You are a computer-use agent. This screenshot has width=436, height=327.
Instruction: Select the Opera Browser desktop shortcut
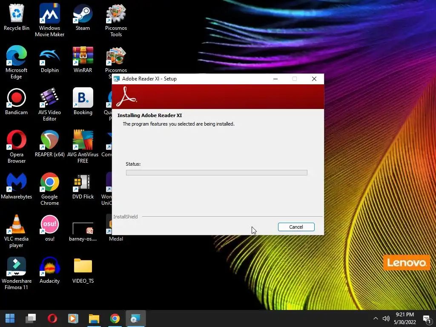(x=17, y=147)
